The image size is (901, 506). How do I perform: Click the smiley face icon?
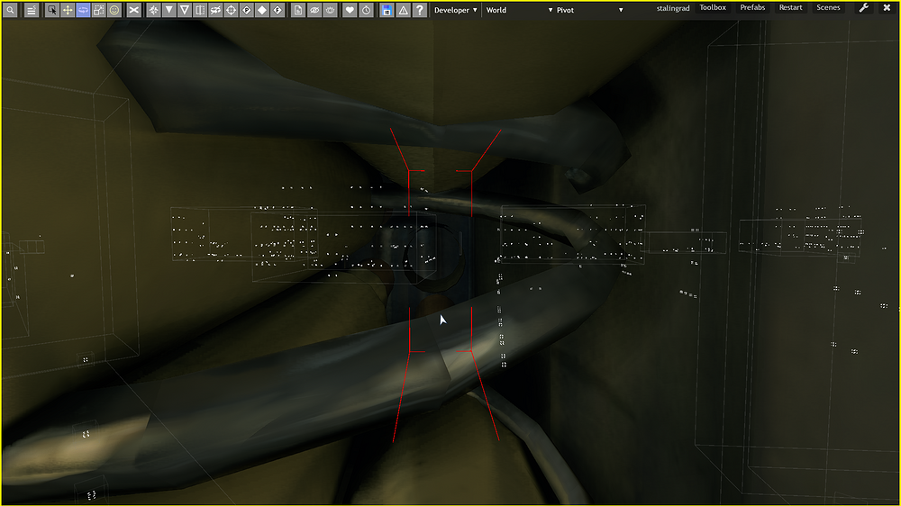[x=114, y=10]
